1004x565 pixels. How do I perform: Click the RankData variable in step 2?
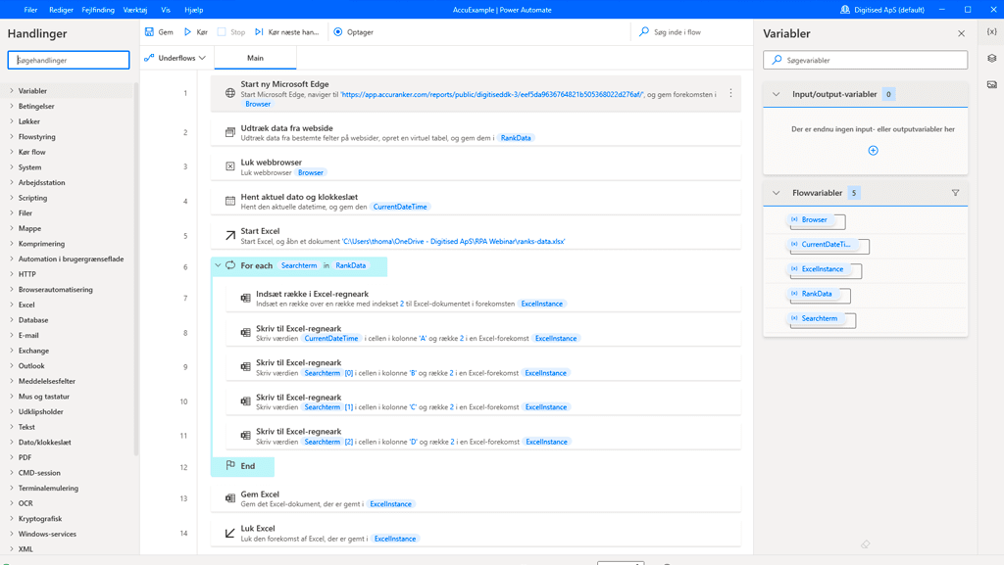coord(516,138)
